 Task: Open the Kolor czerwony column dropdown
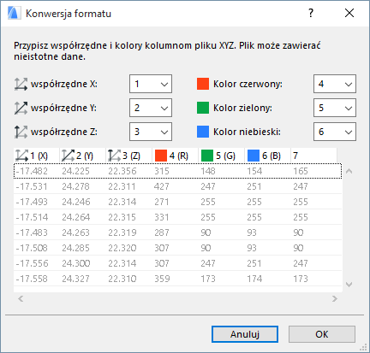click(335, 84)
